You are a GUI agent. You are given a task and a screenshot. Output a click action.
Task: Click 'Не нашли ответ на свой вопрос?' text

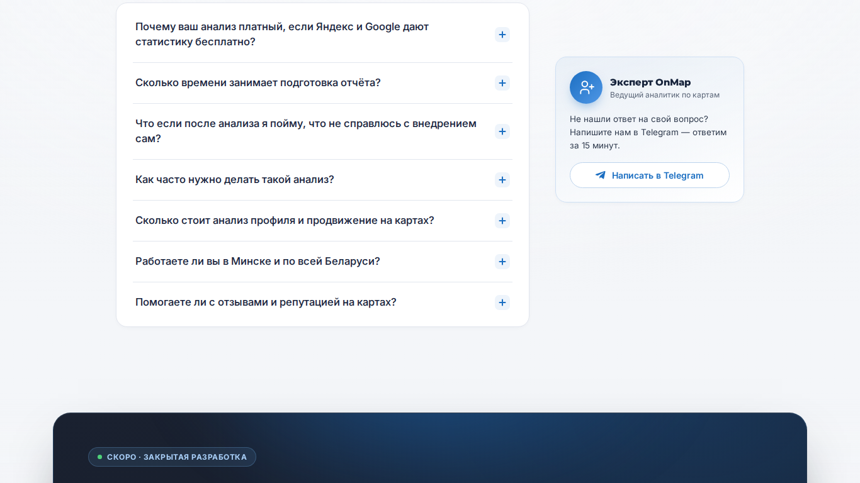pos(639,119)
